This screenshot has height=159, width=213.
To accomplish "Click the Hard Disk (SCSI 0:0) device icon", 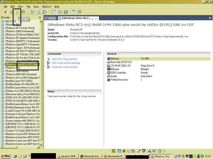I will (109, 62).
